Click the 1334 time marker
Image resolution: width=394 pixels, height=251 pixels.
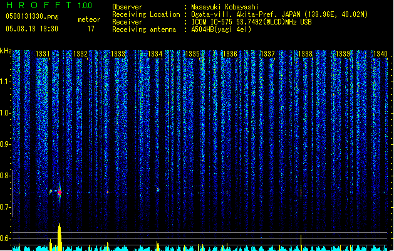(155, 54)
